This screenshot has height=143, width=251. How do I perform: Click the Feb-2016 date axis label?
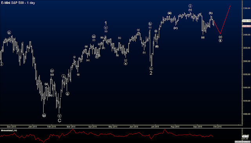coord(51,127)
